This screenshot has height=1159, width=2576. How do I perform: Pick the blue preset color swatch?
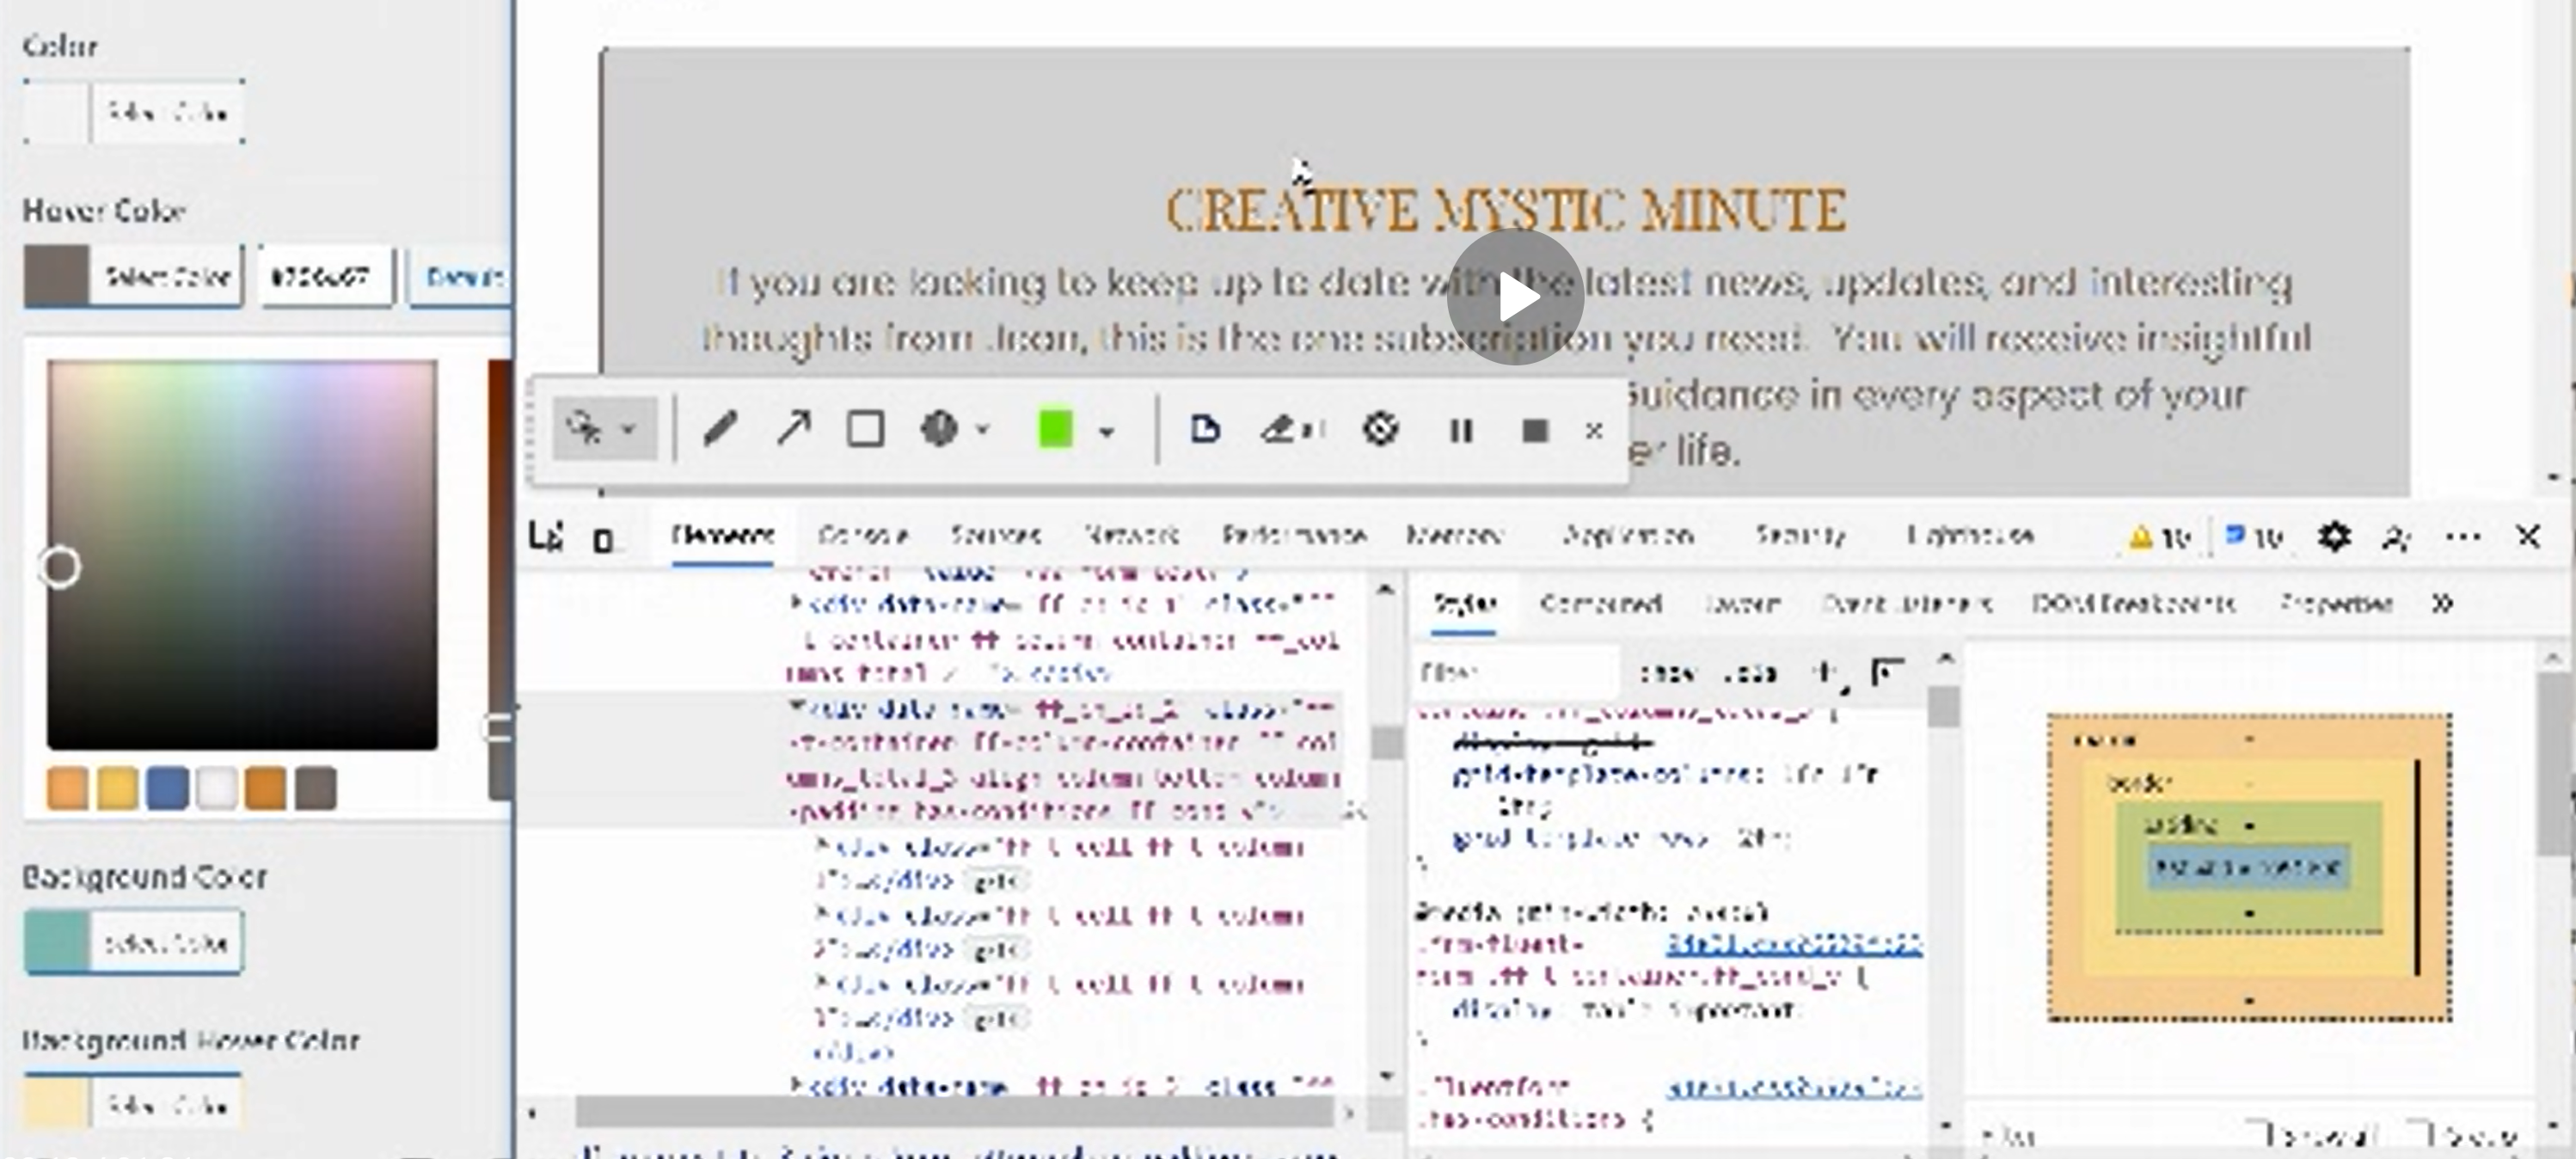pos(167,788)
